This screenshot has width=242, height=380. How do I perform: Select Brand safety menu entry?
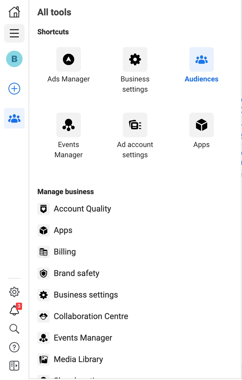coord(76,273)
